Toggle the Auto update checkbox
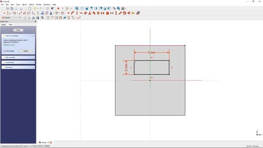 pyautogui.click(x=5, y=51)
